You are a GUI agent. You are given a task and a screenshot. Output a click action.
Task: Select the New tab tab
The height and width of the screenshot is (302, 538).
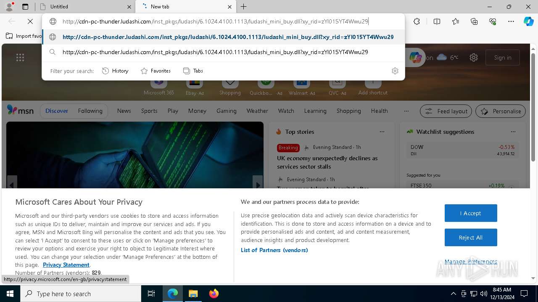pos(185,7)
